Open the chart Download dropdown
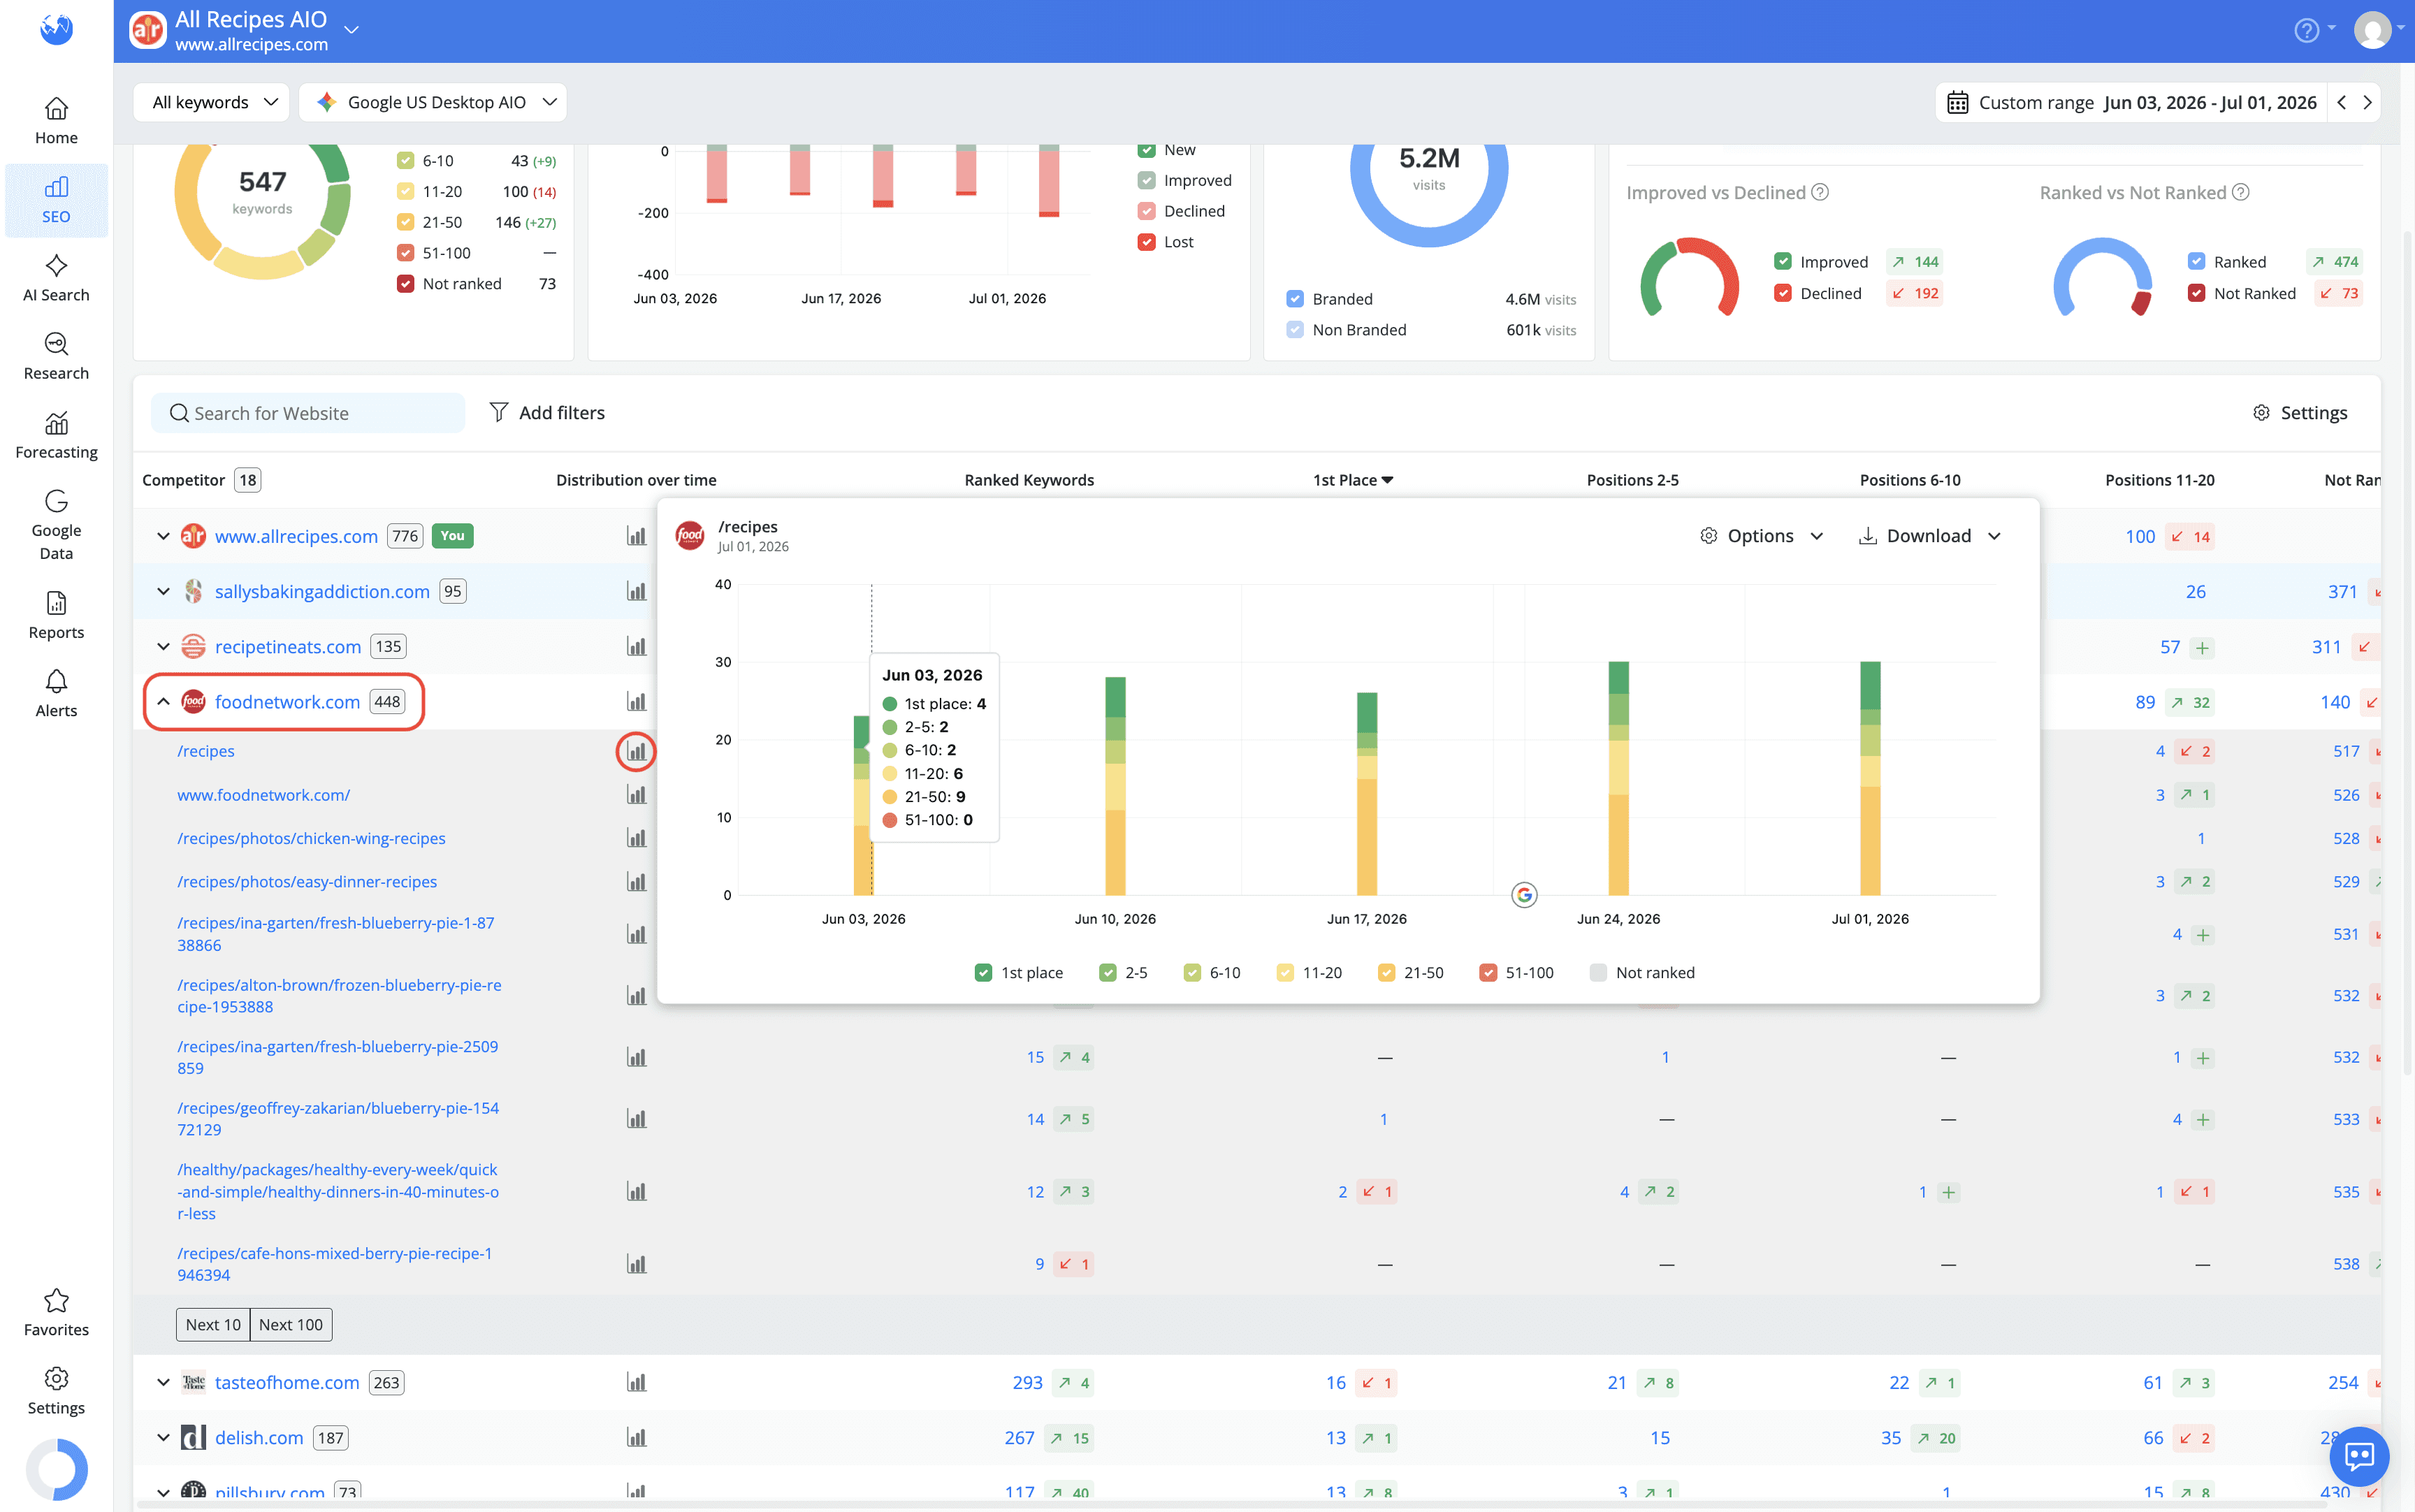The width and height of the screenshot is (2415, 1512). [1929, 536]
